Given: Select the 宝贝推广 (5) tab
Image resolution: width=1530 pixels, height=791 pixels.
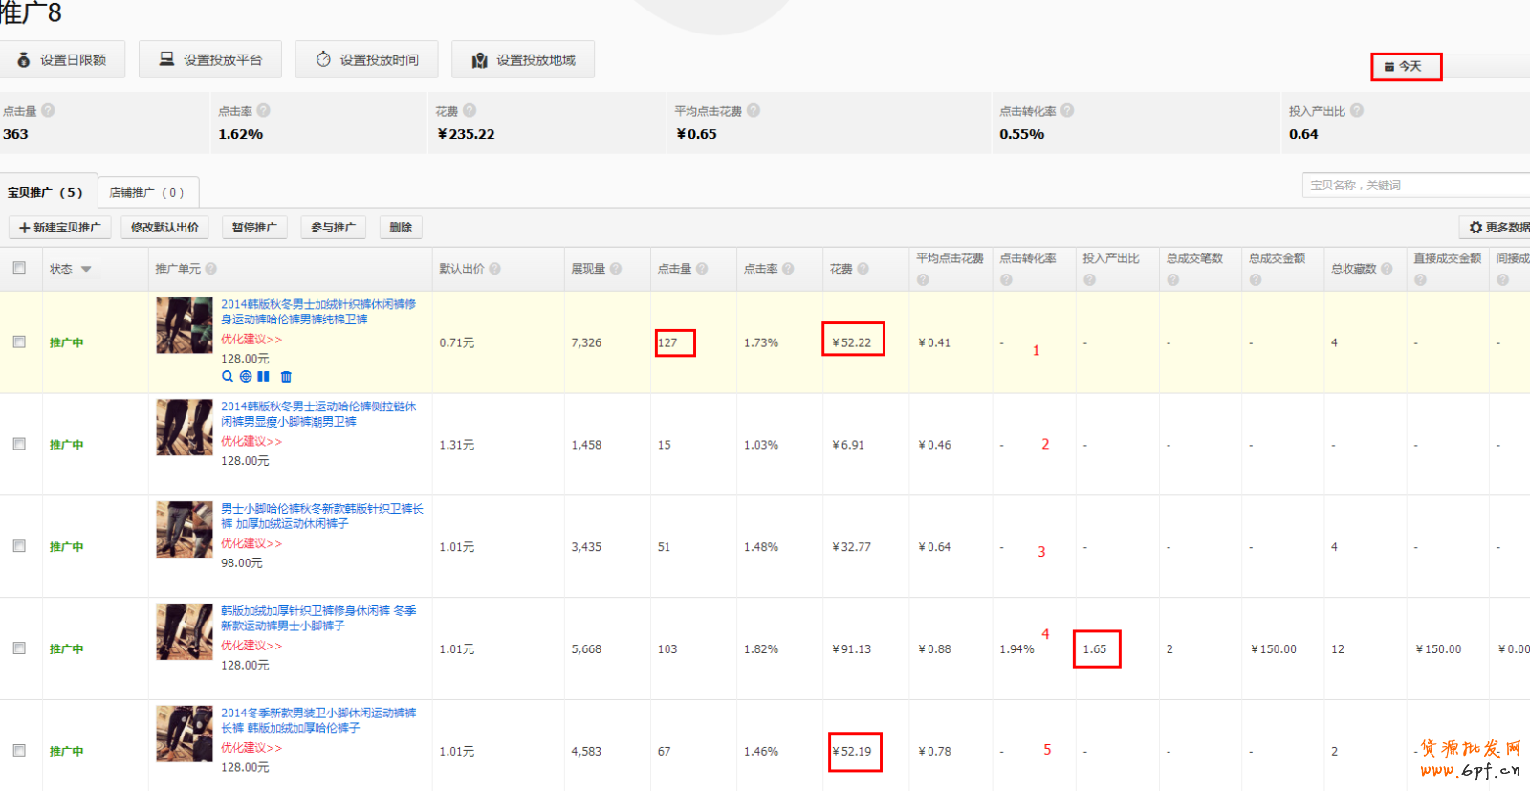Looking at the screenshot, I should (x=46, y=192).
